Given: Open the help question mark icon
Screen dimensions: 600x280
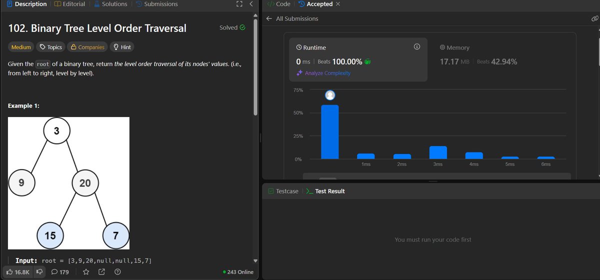Looking at the screenshot, I should click(117, 272).
